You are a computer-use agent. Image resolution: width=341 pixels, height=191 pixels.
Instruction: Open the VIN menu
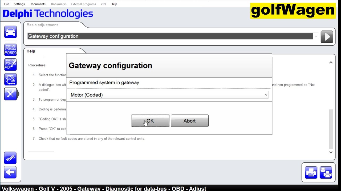pyautogui.click(x=103, y=4)
